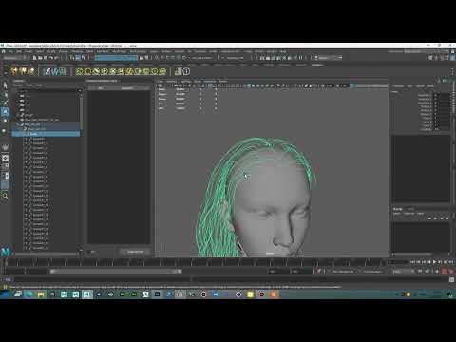Click the current frame field beside the playback controls
The width and height of the screenshot is (456, 342).
pyautogui.click(x=398, y=262)
